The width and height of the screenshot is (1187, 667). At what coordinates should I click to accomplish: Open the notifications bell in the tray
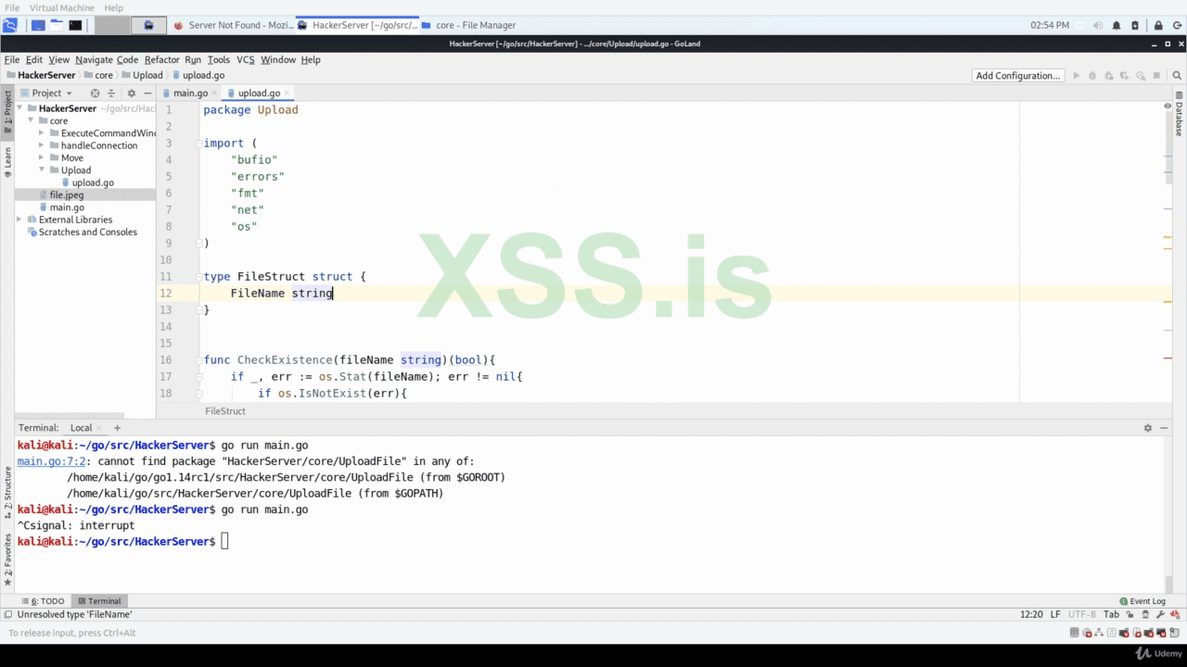(x=1117, y=25)
